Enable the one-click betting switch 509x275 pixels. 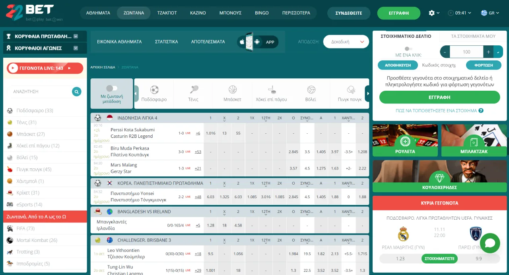tap(408, 49)
